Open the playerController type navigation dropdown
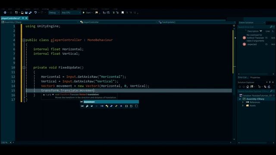Screen dimensions: 276x155 pos(118,22)
